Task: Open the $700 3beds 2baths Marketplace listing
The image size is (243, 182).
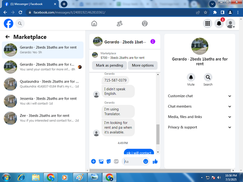Action: pyautogui.click(x=122, y=55)
